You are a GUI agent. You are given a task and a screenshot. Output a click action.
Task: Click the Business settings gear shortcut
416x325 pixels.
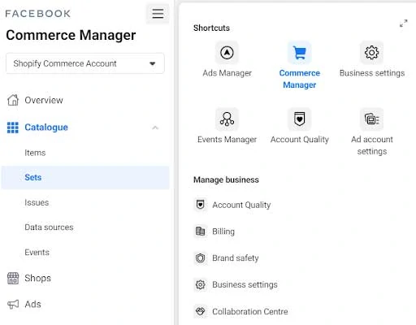point(371,53)
